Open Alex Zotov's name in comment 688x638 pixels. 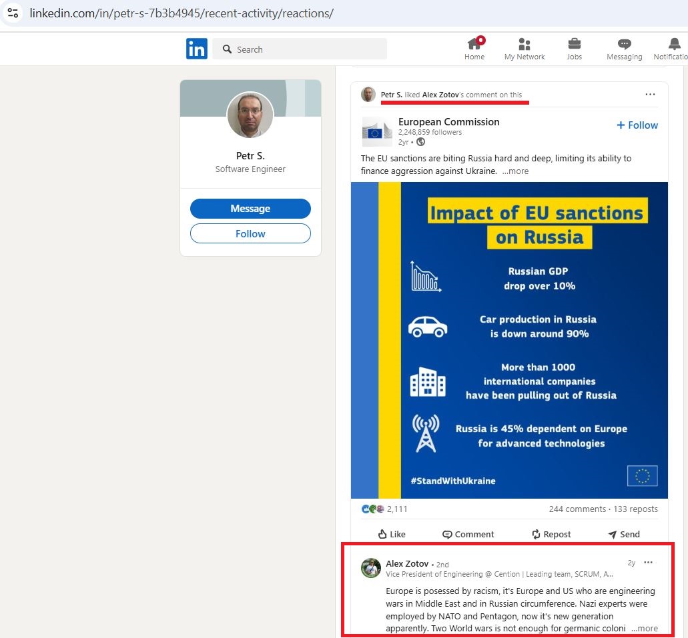407,563
